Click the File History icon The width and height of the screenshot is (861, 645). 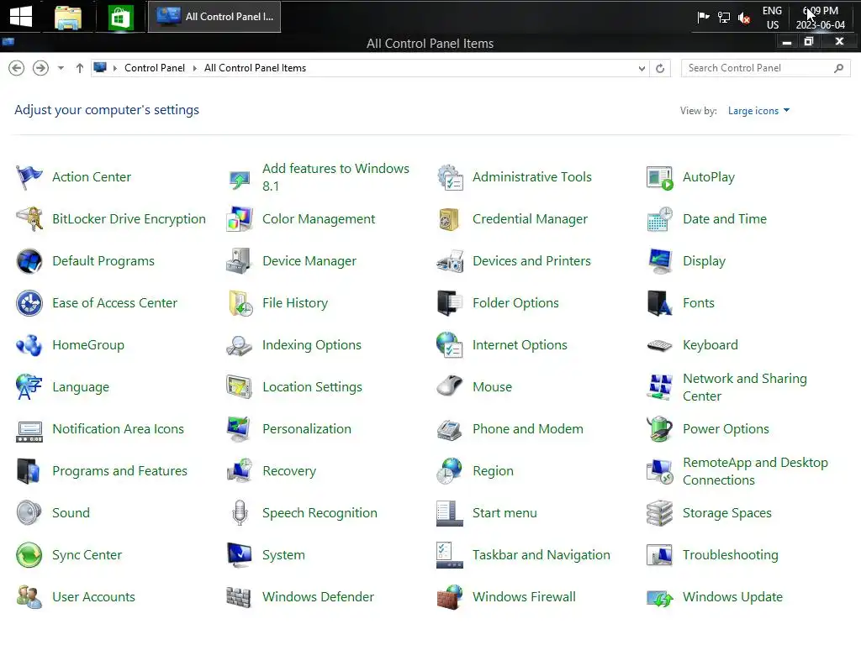[240, 303]
